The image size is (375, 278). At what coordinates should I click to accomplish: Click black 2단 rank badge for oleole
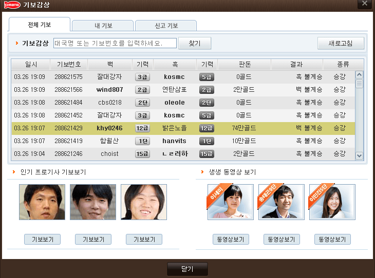coord(207,103)
